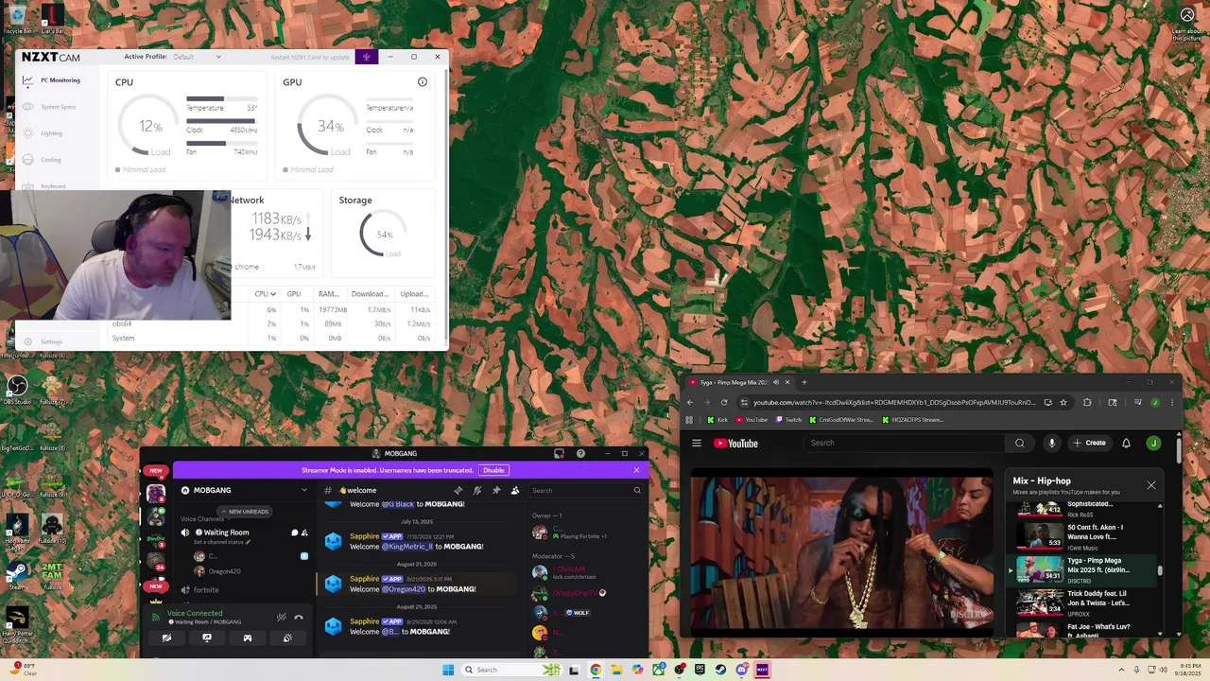Open soundboard in Discord voice panel
The image size is (1210, 681).
coord(287,638)
